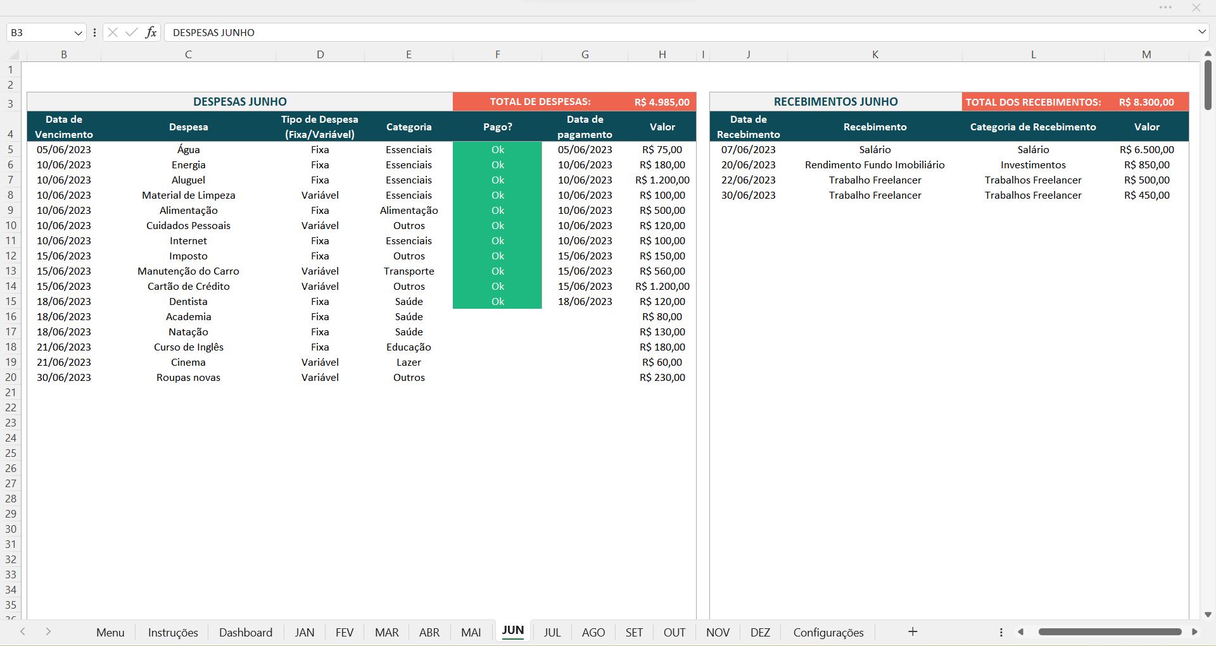The width and height of the screenshot is (1216, 646).
Task: Click the Name Box options dots icon
Action: coord(94,32)
